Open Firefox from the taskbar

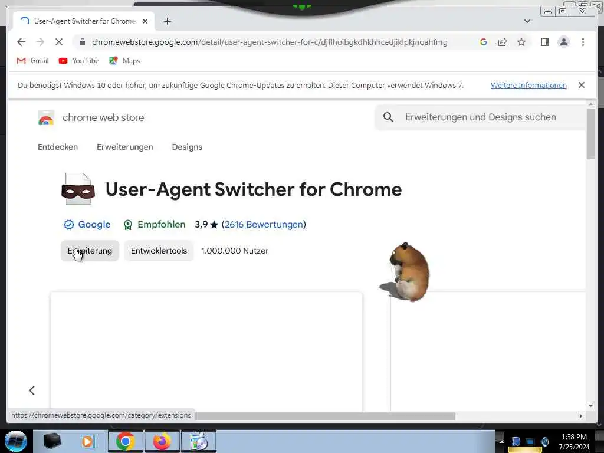[x=162, y=441]
